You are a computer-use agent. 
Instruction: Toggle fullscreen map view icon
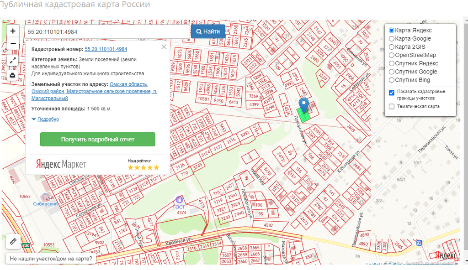[x=12, y=61]
